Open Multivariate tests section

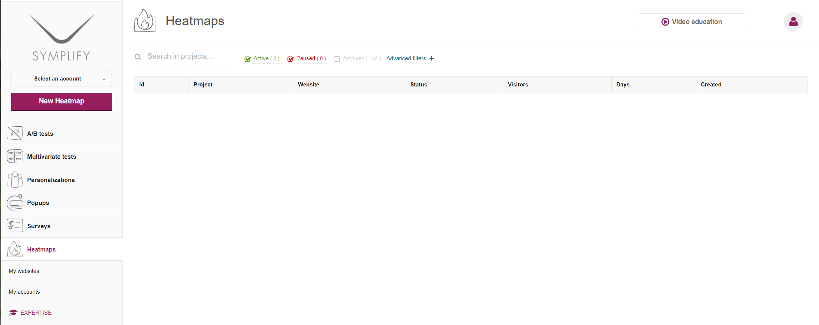[x=51, y=157]
